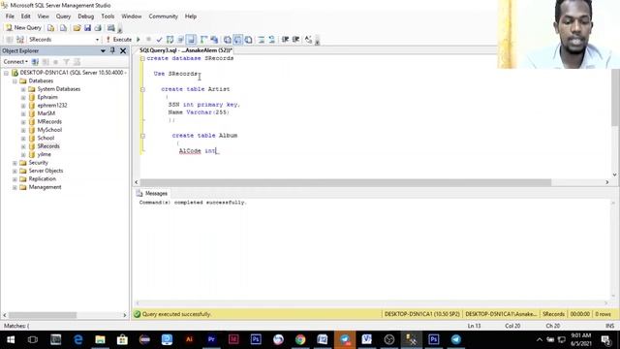Expand the System Databases node

click(23, 89)
